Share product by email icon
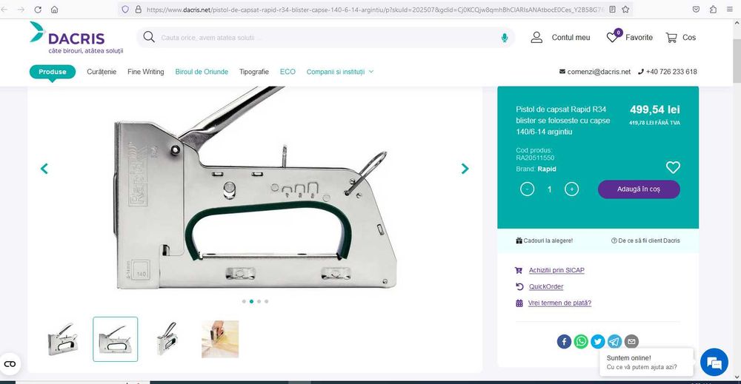 click(631, 341)
